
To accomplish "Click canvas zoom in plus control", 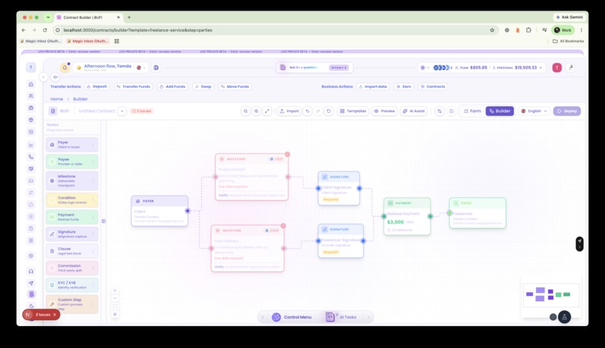I will click(115, 290).
